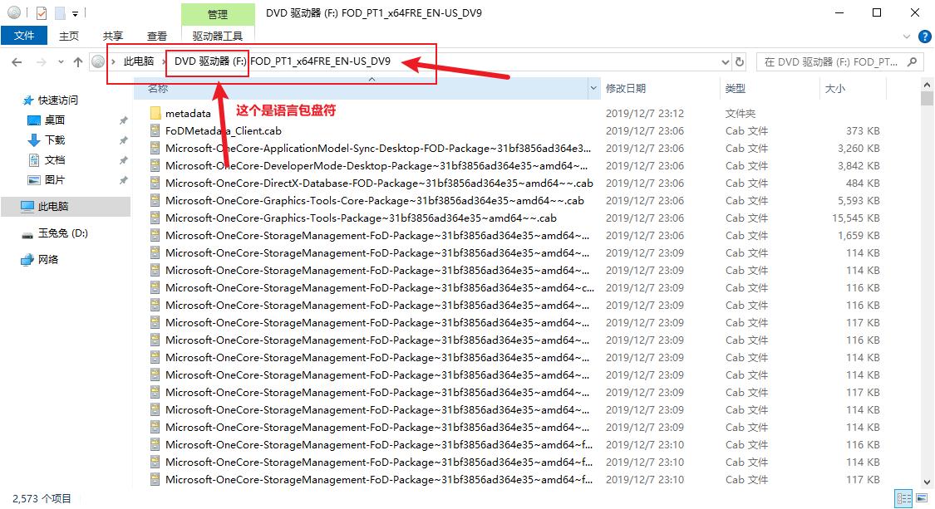Screen dimensions: 935x509
Task: Switch to large icons view in status bar
Action: click(x=920, y=498)
